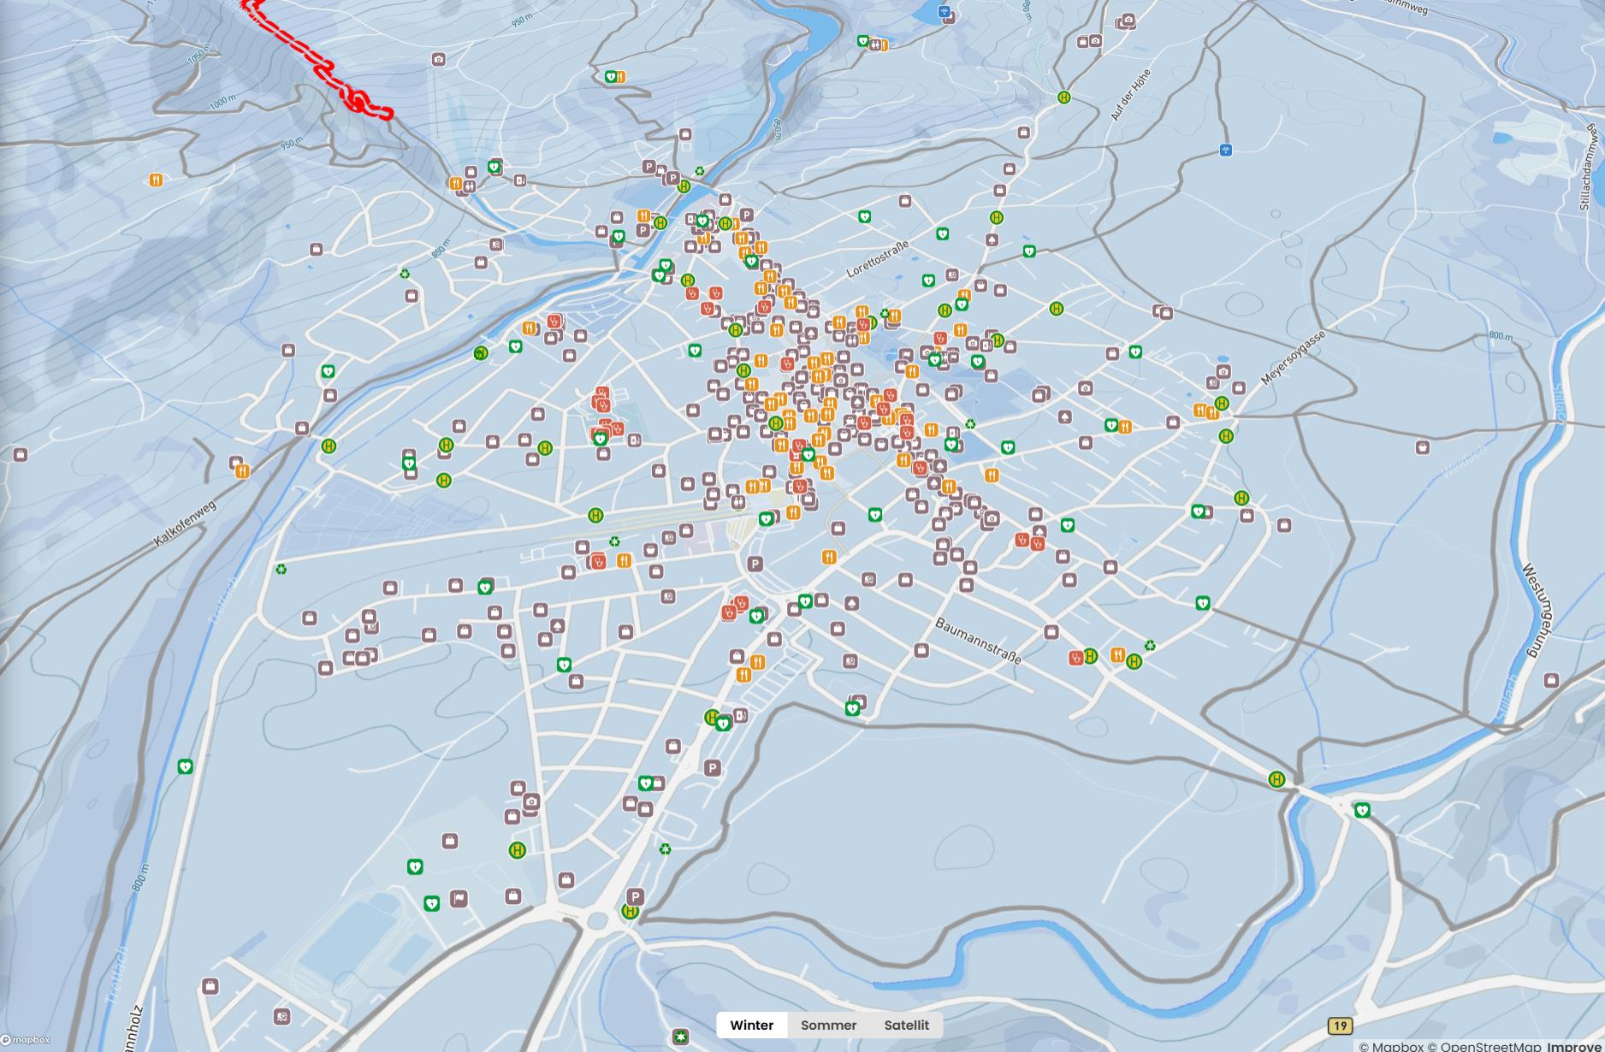The image size is (1605, 1052).
Task: Click the parking marker at the southern roundabout
Action: point(634,896)
